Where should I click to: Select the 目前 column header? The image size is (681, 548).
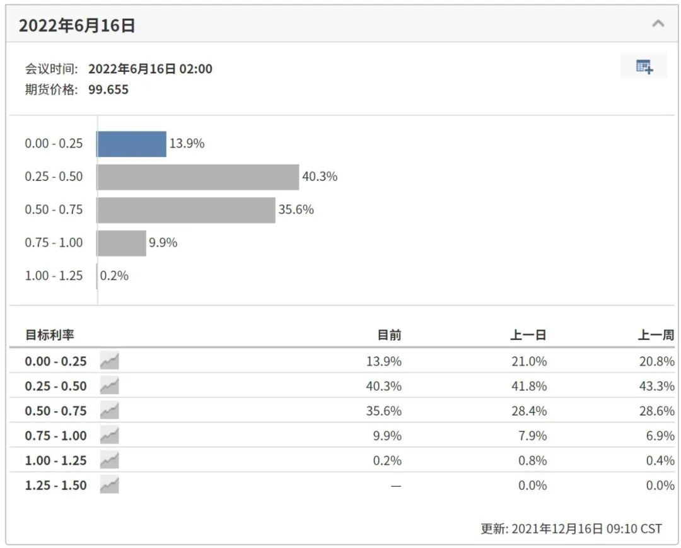click(x=389, y=335)
